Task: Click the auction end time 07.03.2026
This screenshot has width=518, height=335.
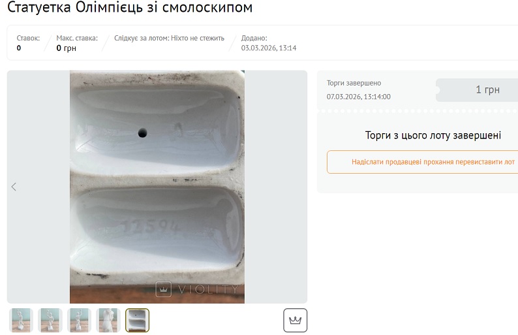Action: [x=358, y=97]
